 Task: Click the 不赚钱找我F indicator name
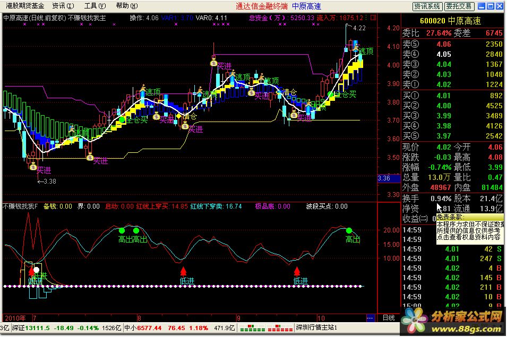pyautogui.click(x=20, y=206)
